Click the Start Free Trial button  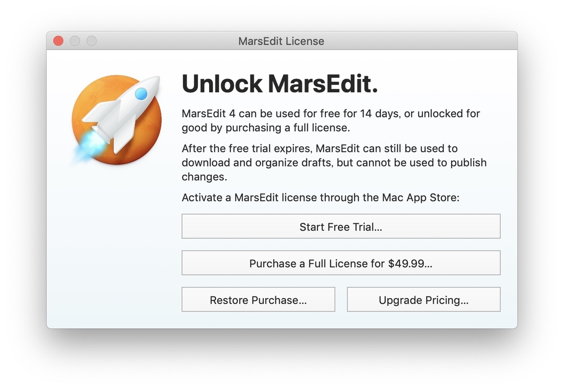point(341,226)
